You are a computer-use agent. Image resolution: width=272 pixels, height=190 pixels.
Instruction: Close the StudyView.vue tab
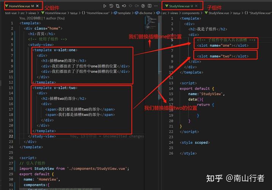[x=196, y=6]
